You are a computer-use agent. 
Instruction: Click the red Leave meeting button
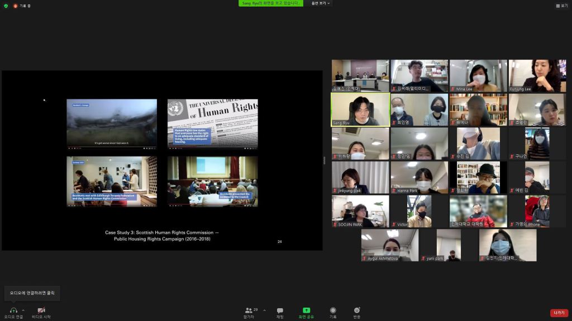559,313
